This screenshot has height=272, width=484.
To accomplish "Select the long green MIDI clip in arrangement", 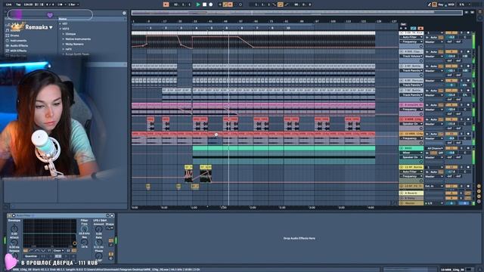I will 284,148.
